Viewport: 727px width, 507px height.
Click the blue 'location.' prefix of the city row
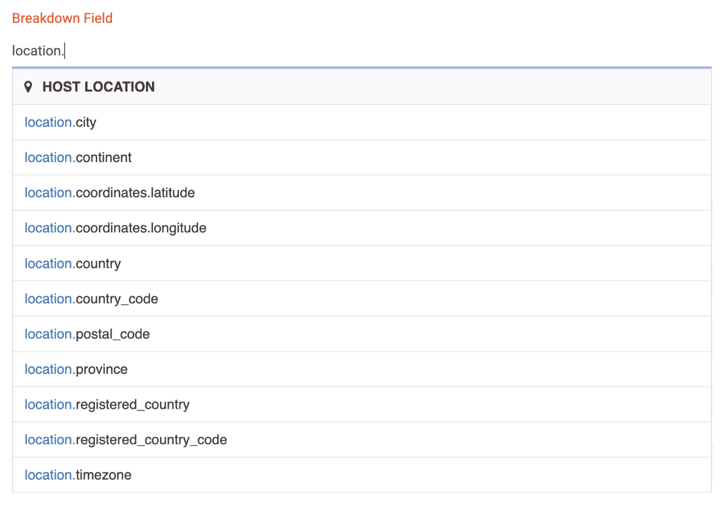49,122
